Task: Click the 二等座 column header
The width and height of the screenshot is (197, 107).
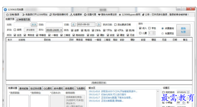Action: [x=107, y=40]
